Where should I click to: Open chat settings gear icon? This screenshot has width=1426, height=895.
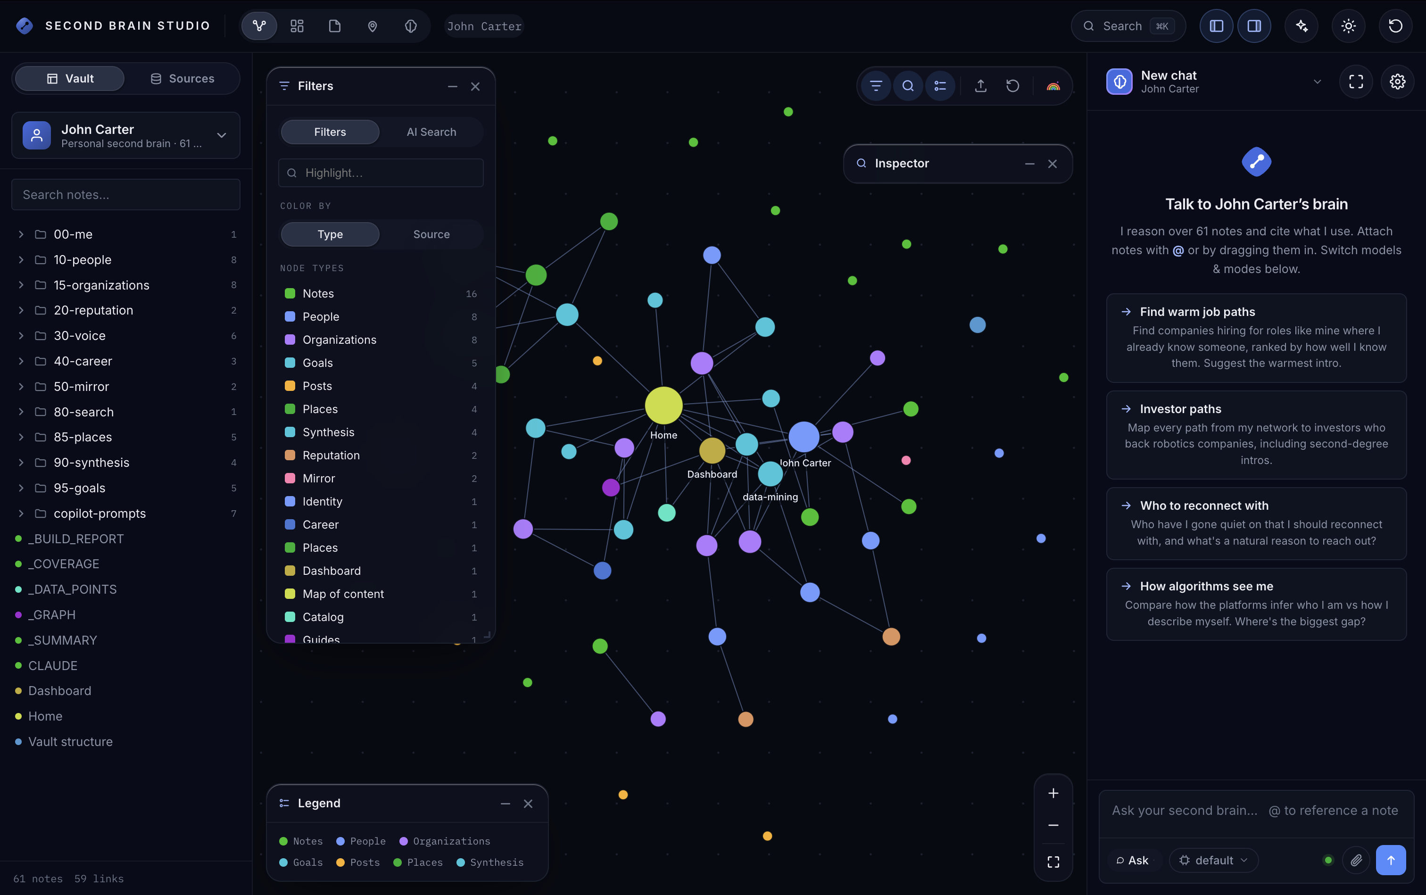tap(1398, 82)
